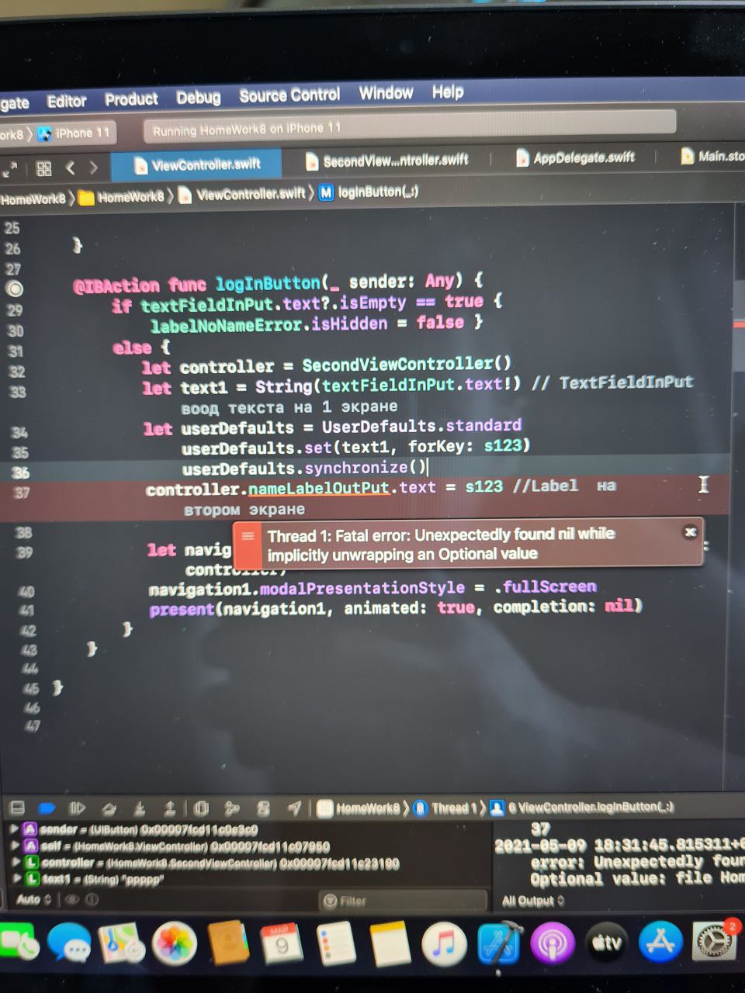Focus the variables Filter field
745x993 pixels.
(403, 901)
